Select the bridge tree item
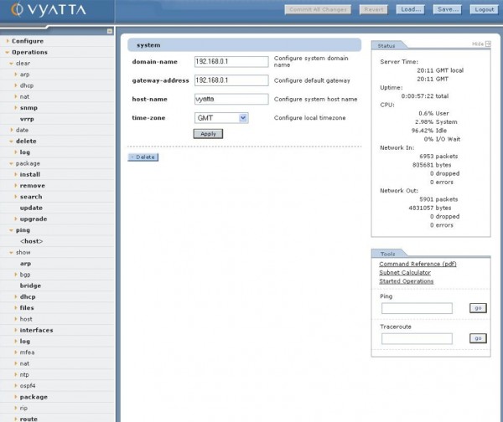Image resolution: width=503 pixels, height=422 pixels. pos(30,286)
